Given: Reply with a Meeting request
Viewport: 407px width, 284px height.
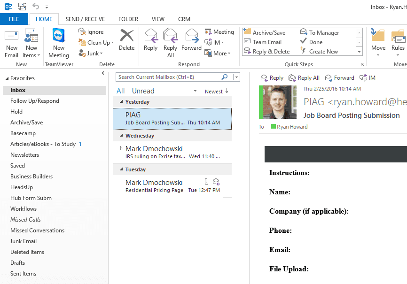Looking at the screenshot, I should (219, 32).
